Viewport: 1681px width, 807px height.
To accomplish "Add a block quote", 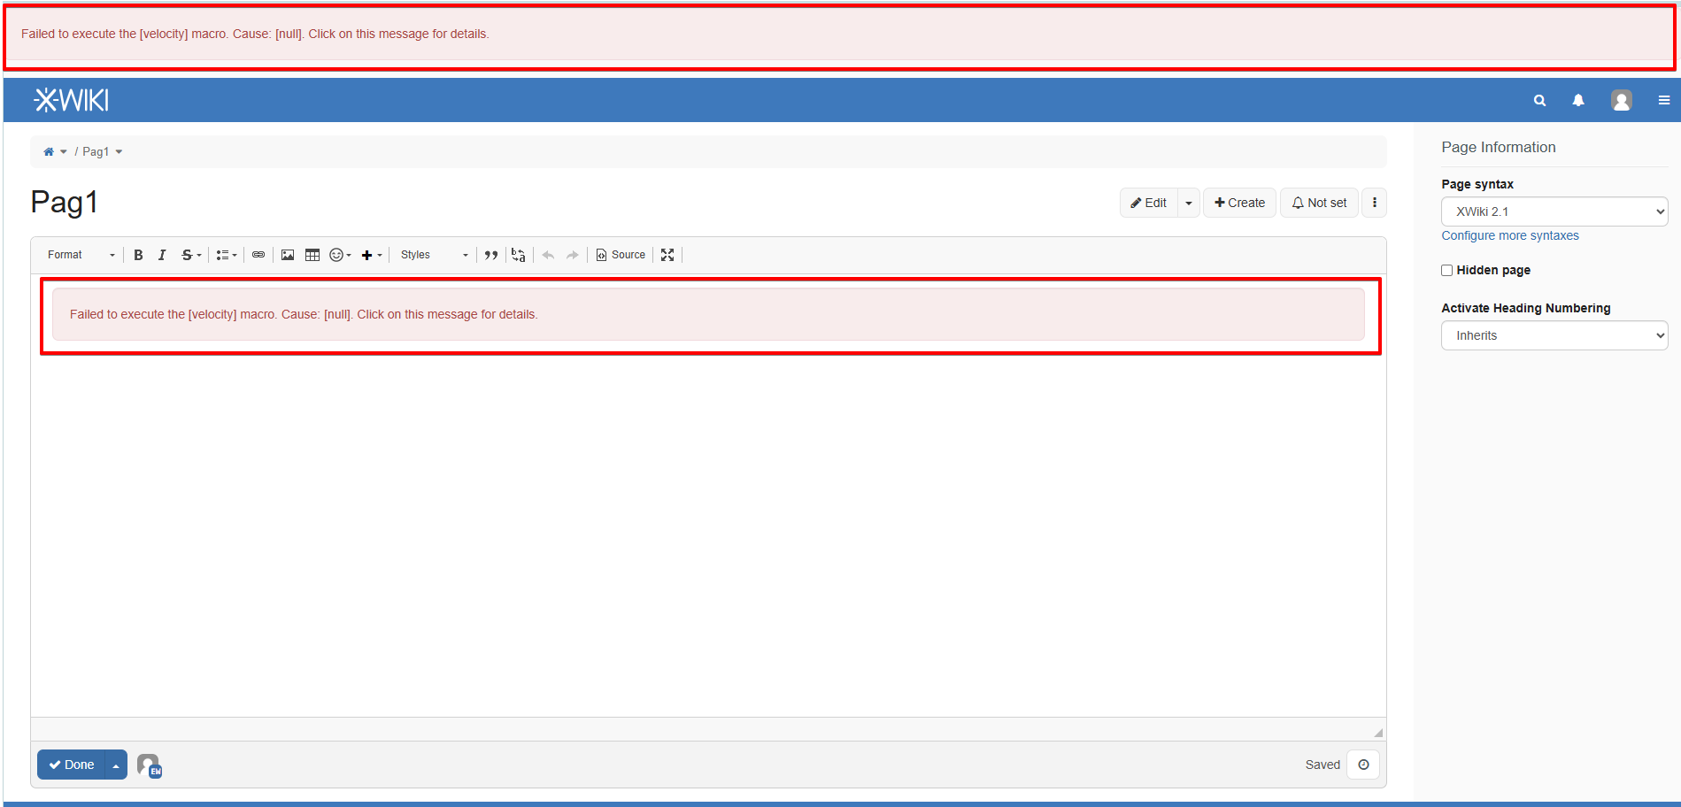I will click(x=491, y=255).
